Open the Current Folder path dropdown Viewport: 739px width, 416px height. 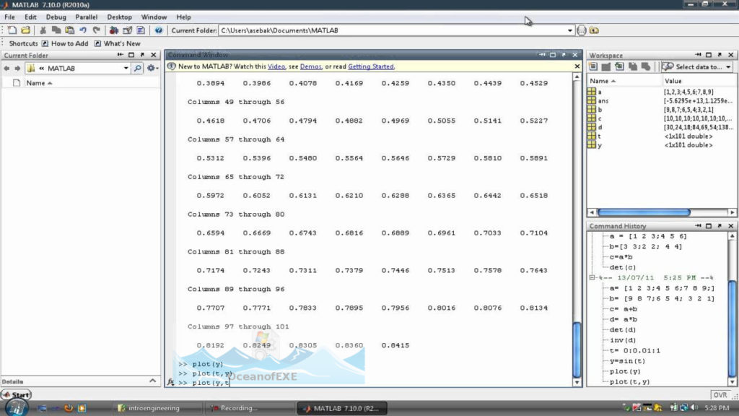pos(571,30)
